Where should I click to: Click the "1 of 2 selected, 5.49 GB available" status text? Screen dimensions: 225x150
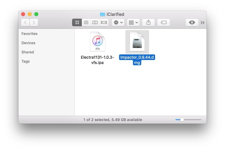(x=112, y=120)
